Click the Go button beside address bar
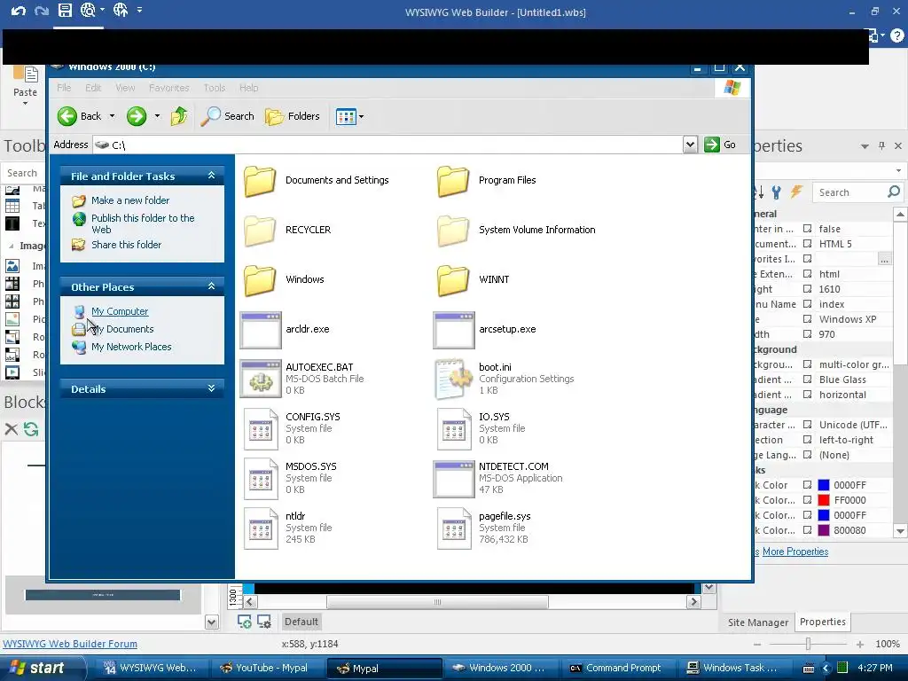908x681 pixels. 720,145
